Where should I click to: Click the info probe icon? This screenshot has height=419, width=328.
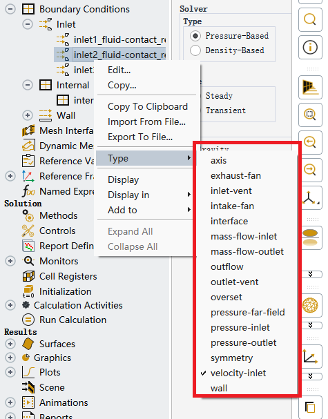pyautogui.click(x=310, y=48)
